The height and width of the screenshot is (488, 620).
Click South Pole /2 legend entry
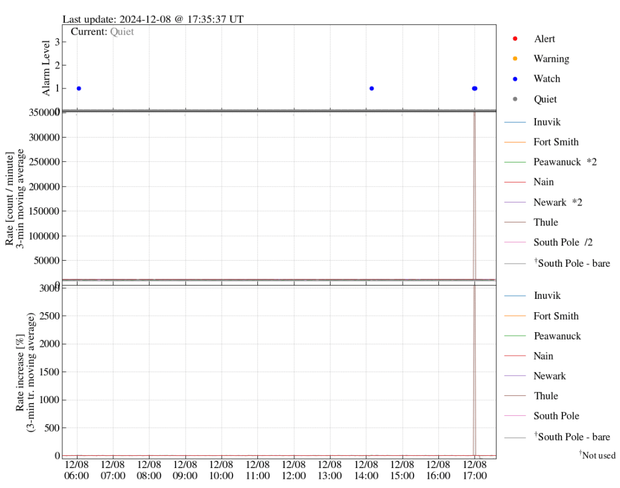pyautogui.click(x=563, y=242)
